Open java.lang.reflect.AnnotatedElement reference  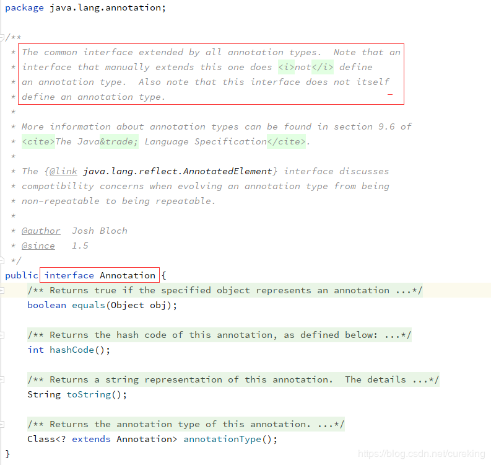tap(178, 171)
